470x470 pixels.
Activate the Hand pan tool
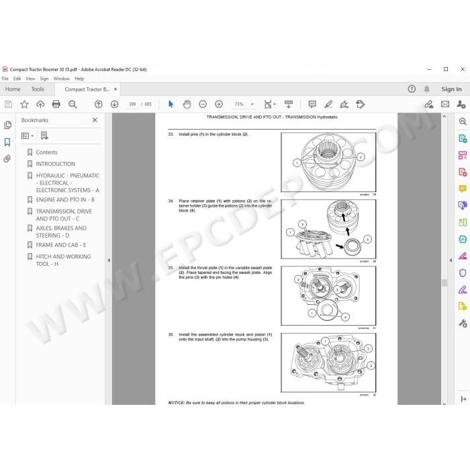point(187,104)
